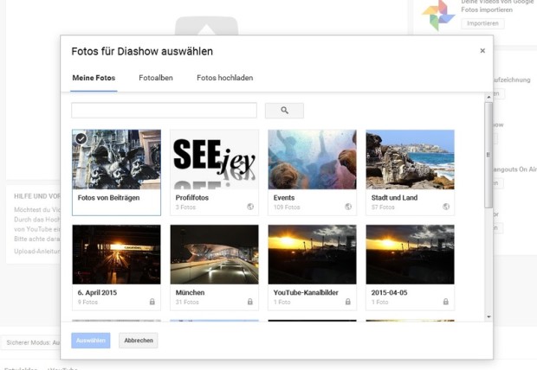Click Sicherer Modus setting in background footer
This screenshot has width=537, height=370.
coord(33,342)
